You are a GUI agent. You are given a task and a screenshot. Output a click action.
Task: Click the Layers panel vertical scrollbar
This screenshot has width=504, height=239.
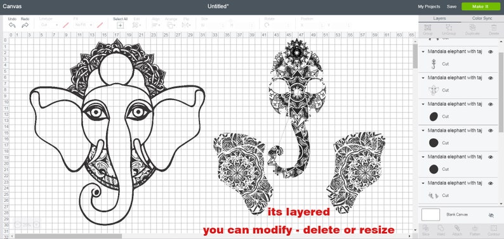[x=501, y=93]
